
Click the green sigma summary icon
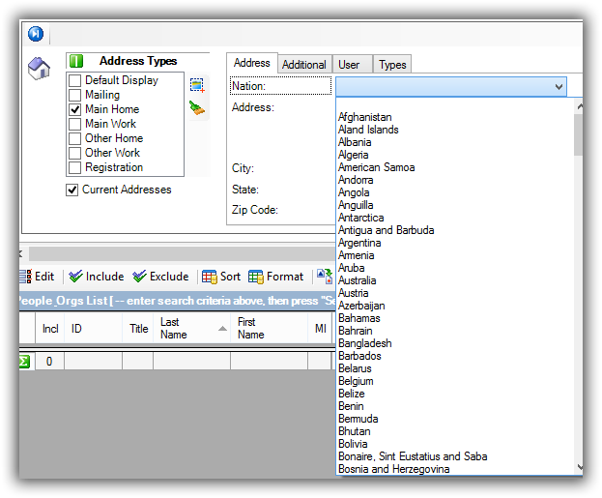[25, 361]
